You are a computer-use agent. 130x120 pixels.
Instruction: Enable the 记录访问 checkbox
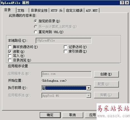point(65,47)
